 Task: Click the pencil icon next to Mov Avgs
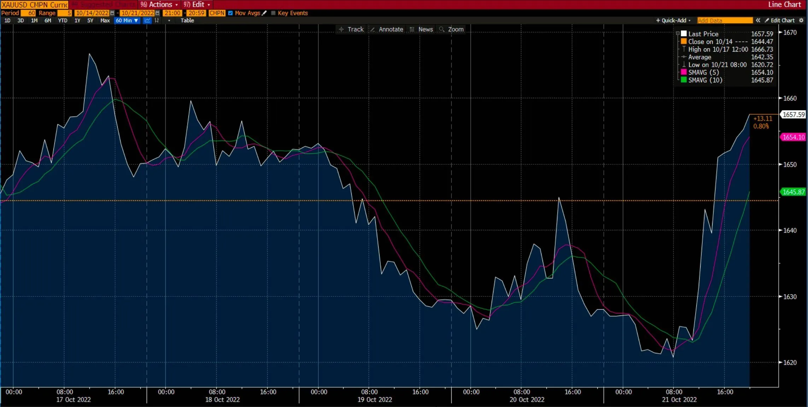pos(264,13)
